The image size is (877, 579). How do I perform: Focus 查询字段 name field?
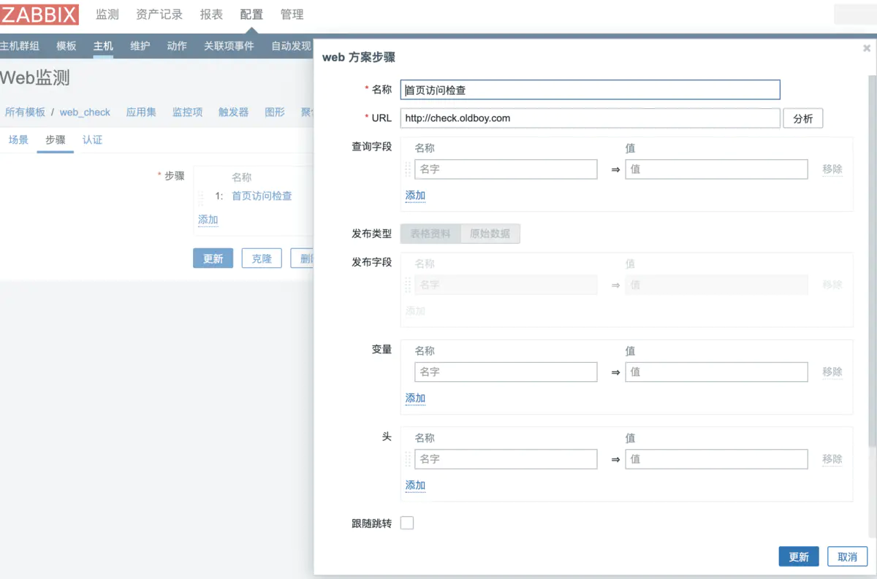click(x=506, y=169)
